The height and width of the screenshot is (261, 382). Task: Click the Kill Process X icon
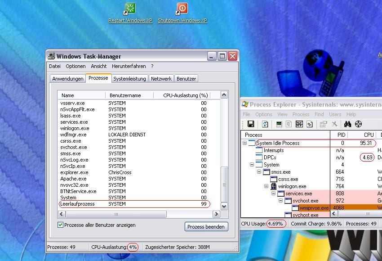[x=334, y=124]
